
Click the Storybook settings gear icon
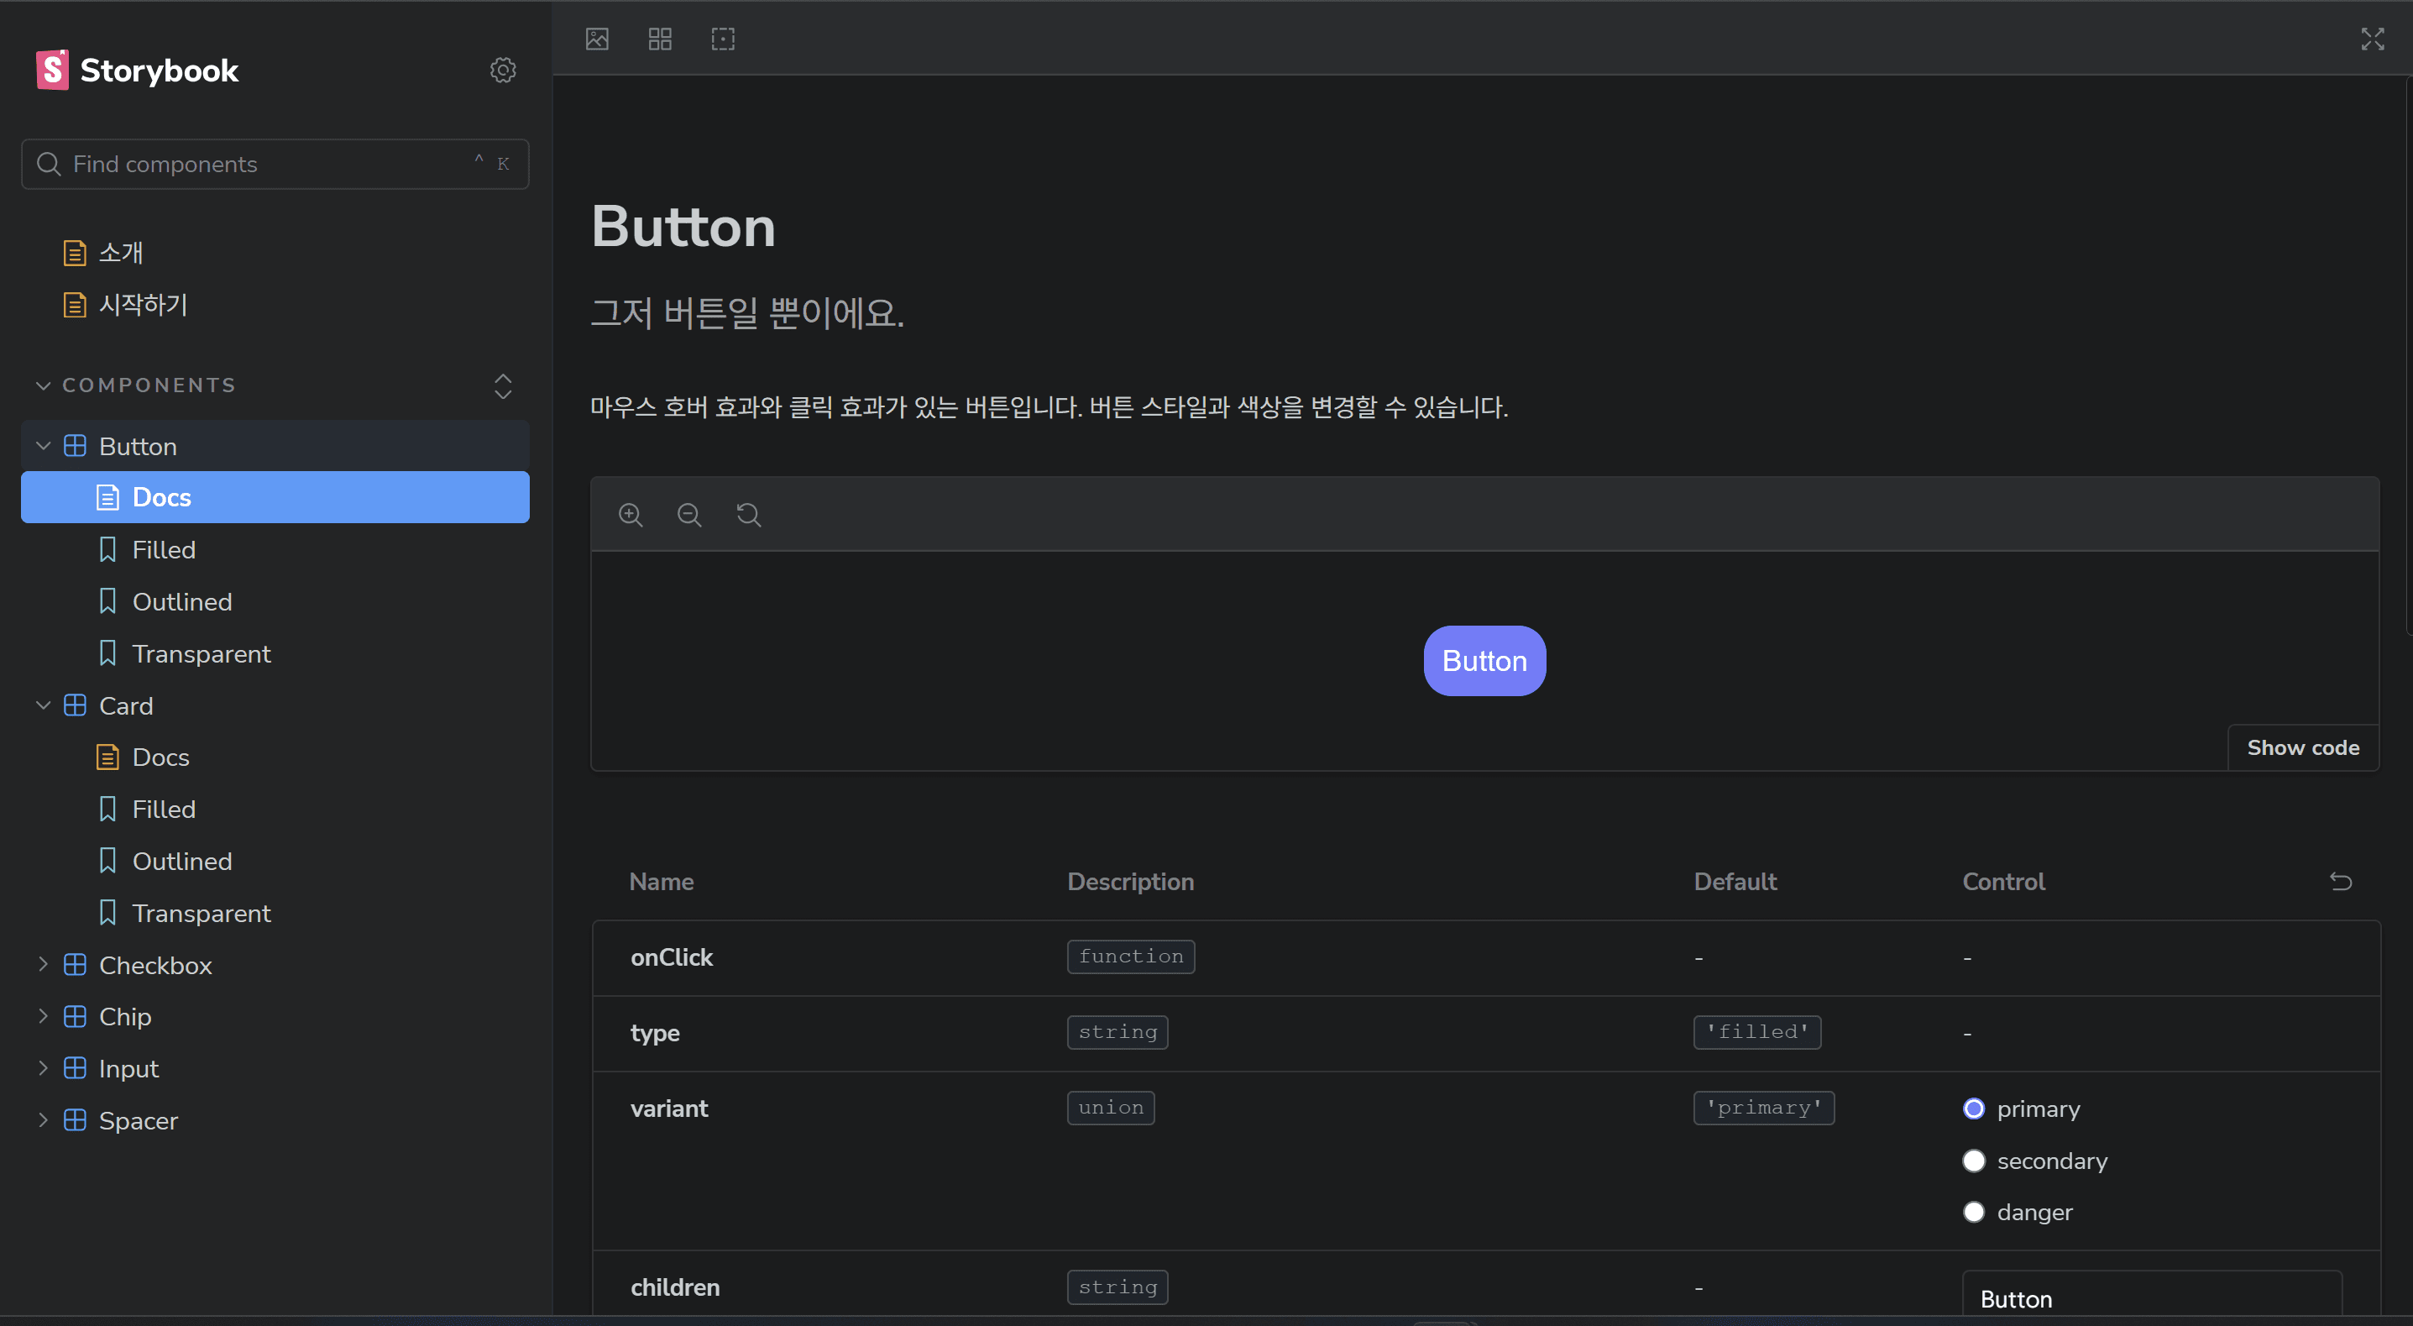[501, 69]
